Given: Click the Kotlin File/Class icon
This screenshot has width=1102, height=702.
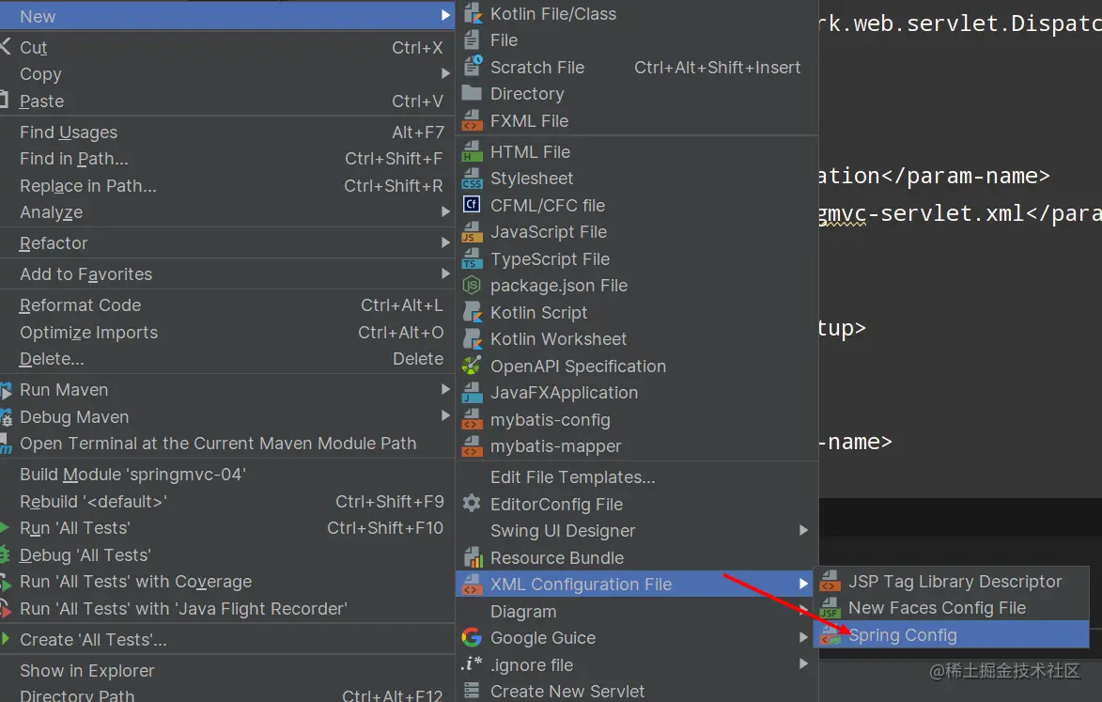Looking at the screenshot, I should (473, 13).
